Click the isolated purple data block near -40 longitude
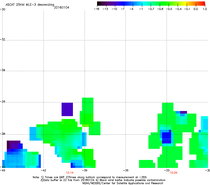This screenshot has height=185, width=210. click(x=67, y=109)
